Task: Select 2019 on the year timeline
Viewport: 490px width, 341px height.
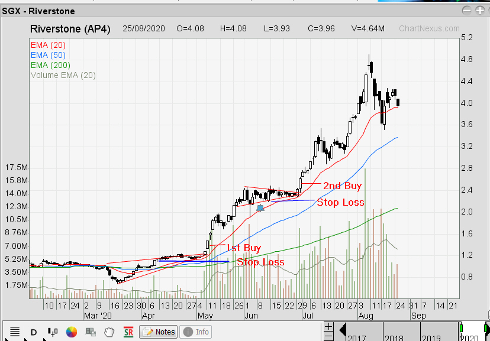Action: pyautogui.click(x=431, y=338)
